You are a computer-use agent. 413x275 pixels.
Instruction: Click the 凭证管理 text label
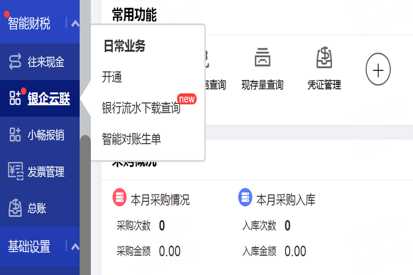324,85
